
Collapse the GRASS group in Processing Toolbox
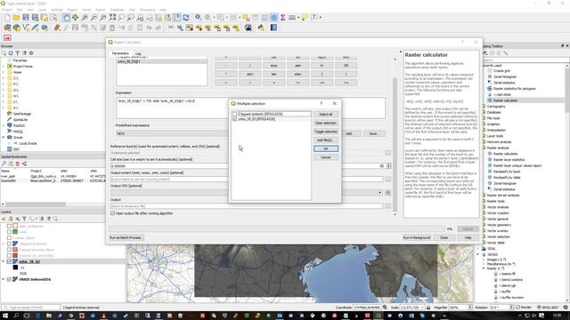tap(478, 254)
